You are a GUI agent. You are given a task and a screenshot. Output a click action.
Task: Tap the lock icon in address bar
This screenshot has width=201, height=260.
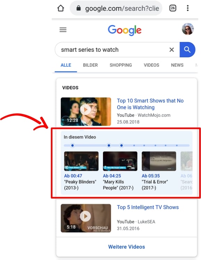pos(79,8)
